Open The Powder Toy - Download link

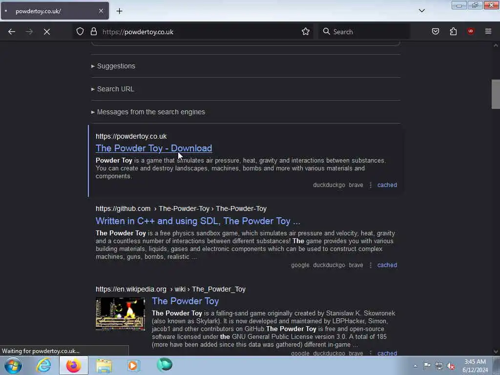154,148
